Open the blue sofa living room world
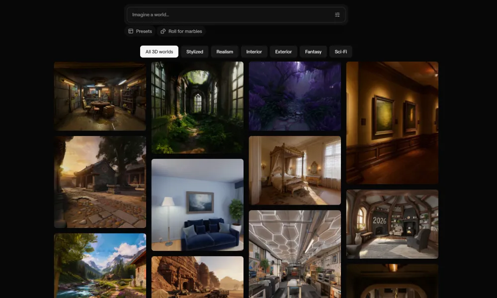This screenshot has height=298, width=497. point(197,205)
